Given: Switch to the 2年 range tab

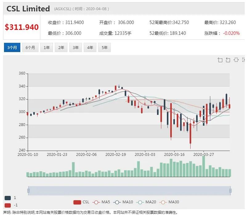Looking at the screenshot, I should pos(61,47).
